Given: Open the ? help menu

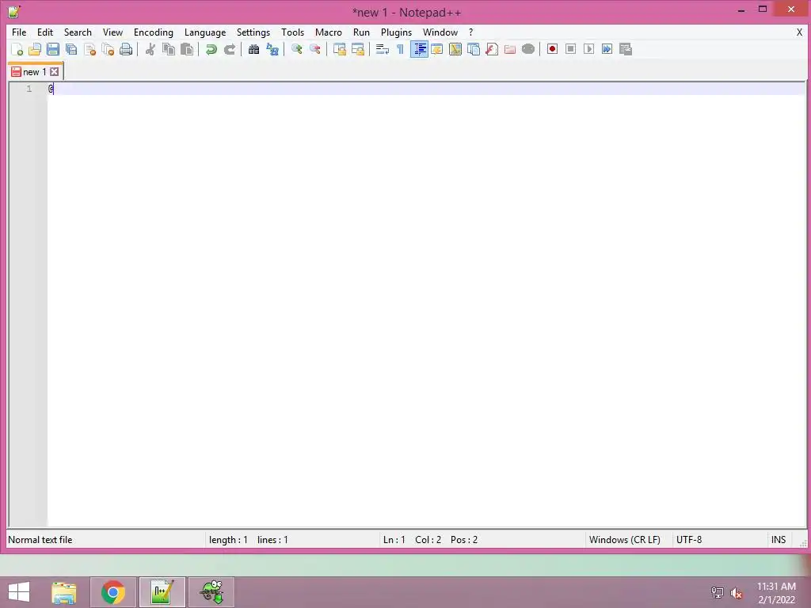Looking at the screenshot, I should click(x=470, y=32).
